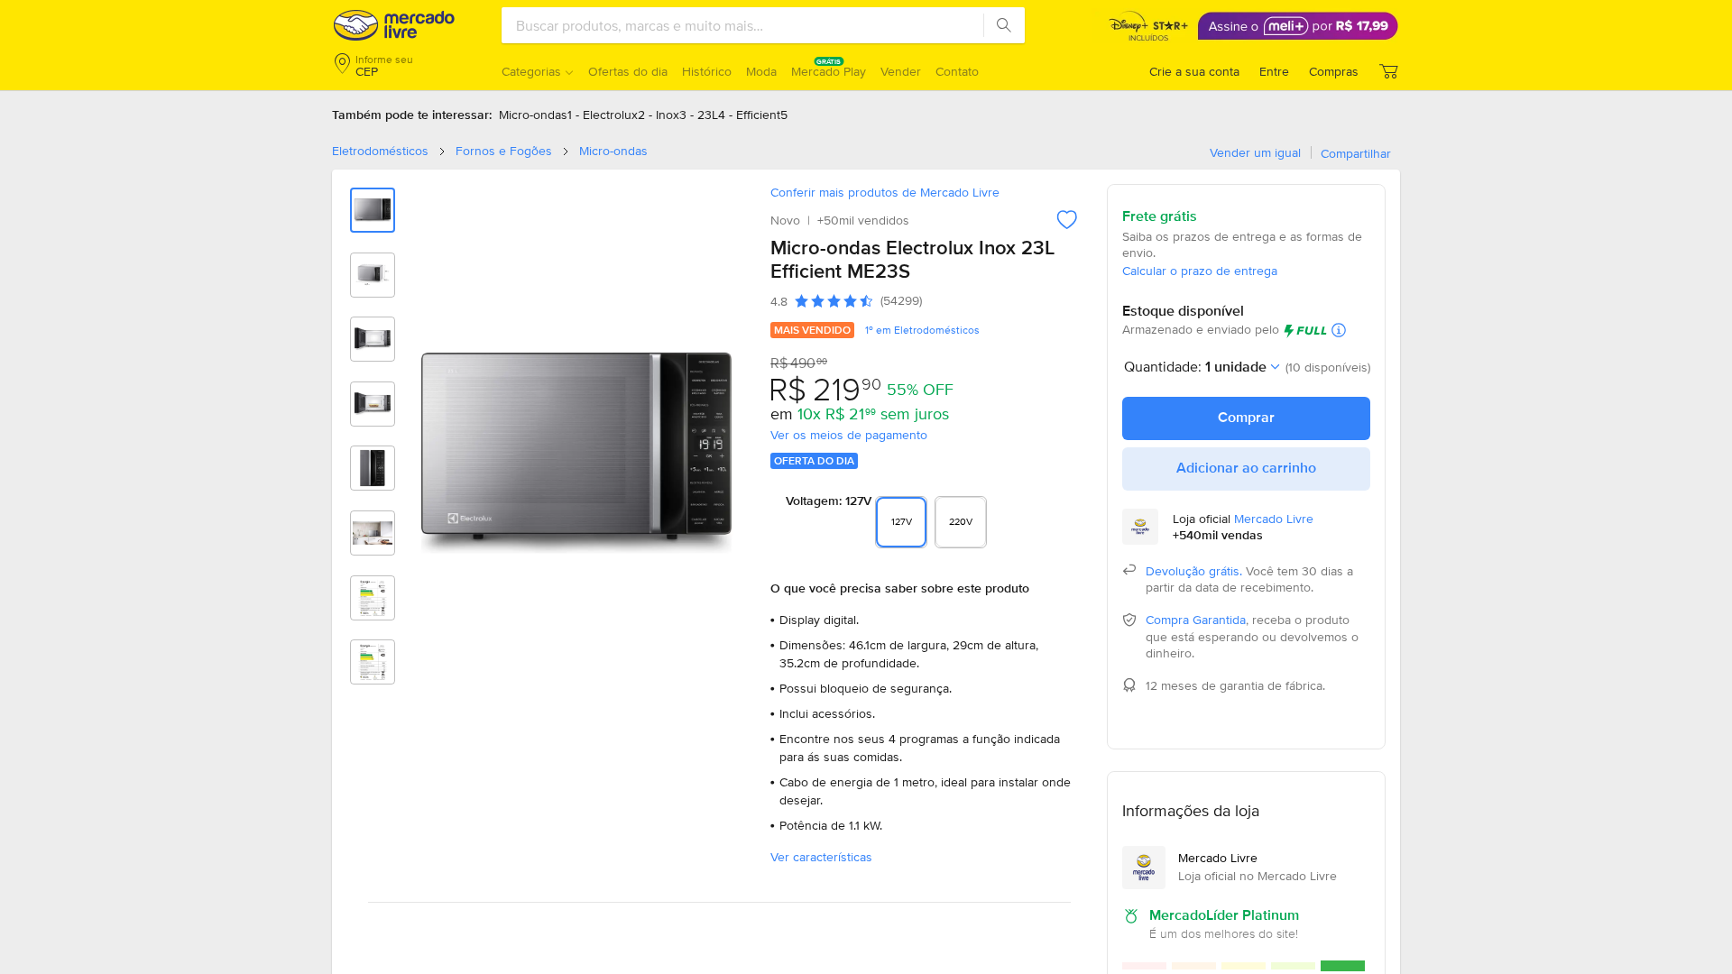Add product to favorites heart icon
The height and width of the screenshot is (974, 1732).
tap(1066, 220)
